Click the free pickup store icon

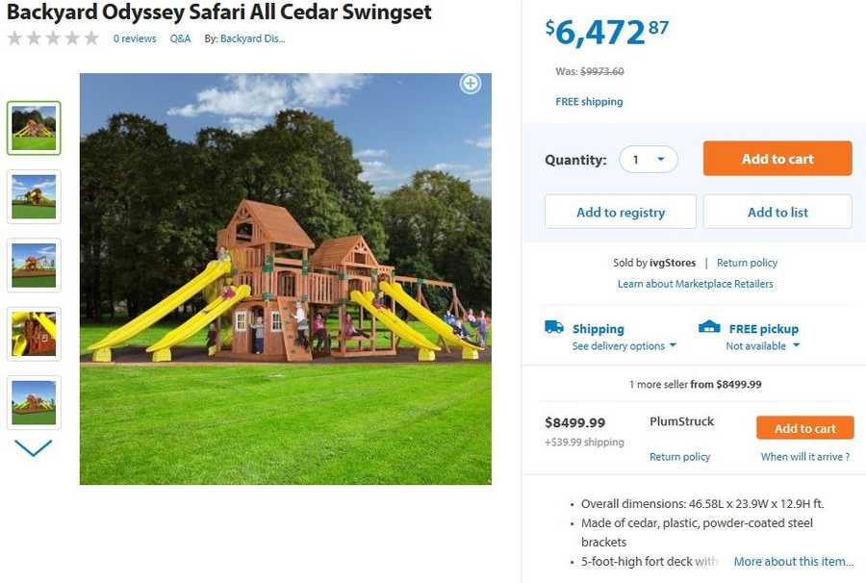[x=709, y=328]
